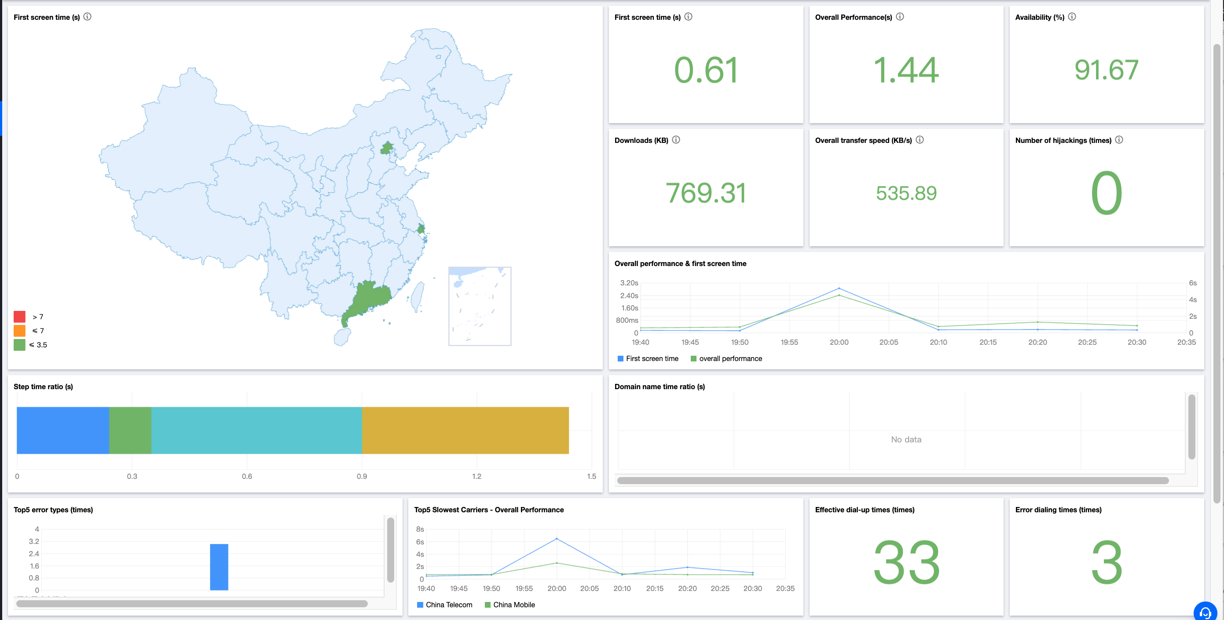Click the blue bar in Top5 error types
1224x620 pixels.
pos(219,567)
